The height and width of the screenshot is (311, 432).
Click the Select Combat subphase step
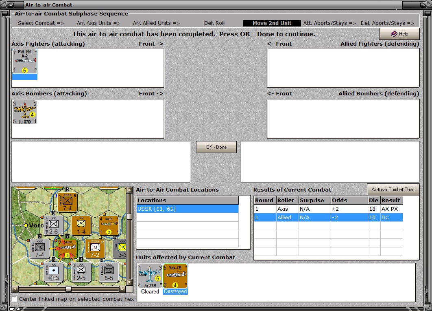[x=41, y=23]
